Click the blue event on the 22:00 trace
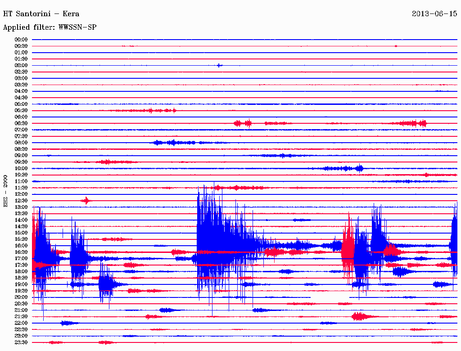The height and width of the screenshot is (351, 461). [x=69, y=323]
